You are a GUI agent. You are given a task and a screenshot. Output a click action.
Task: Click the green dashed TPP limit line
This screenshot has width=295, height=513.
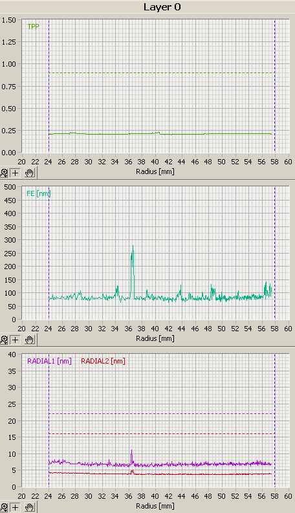162,72
